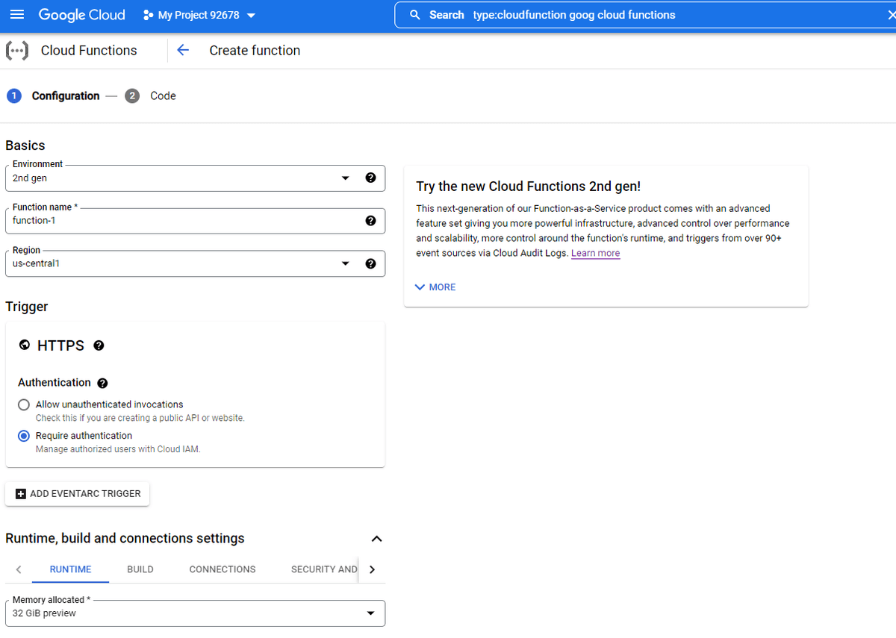Click the Try the new Cloud Functions heading
Screen dimensions: 896x638
(x=529, y=187)
